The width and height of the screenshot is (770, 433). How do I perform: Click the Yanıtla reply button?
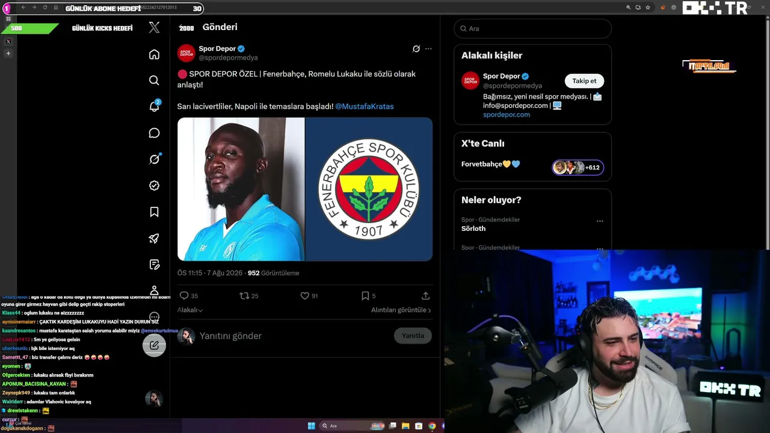tap(413, 336)
